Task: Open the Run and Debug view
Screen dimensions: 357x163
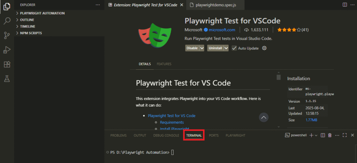Action: 7,50
